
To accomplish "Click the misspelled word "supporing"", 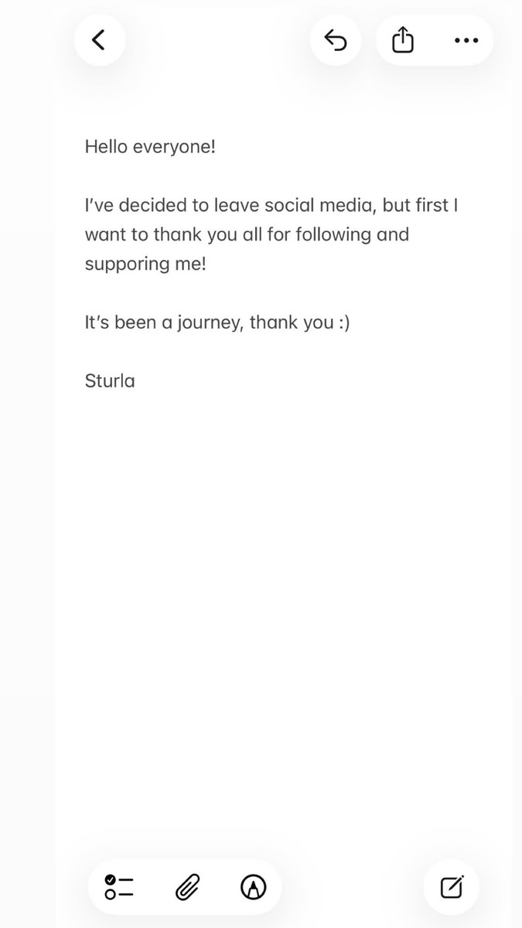I will (123, 264).
